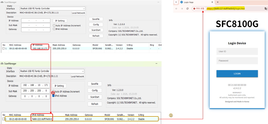Click Refresh in lower ScanManager
The image size is (268, 124).
(95, 104)
